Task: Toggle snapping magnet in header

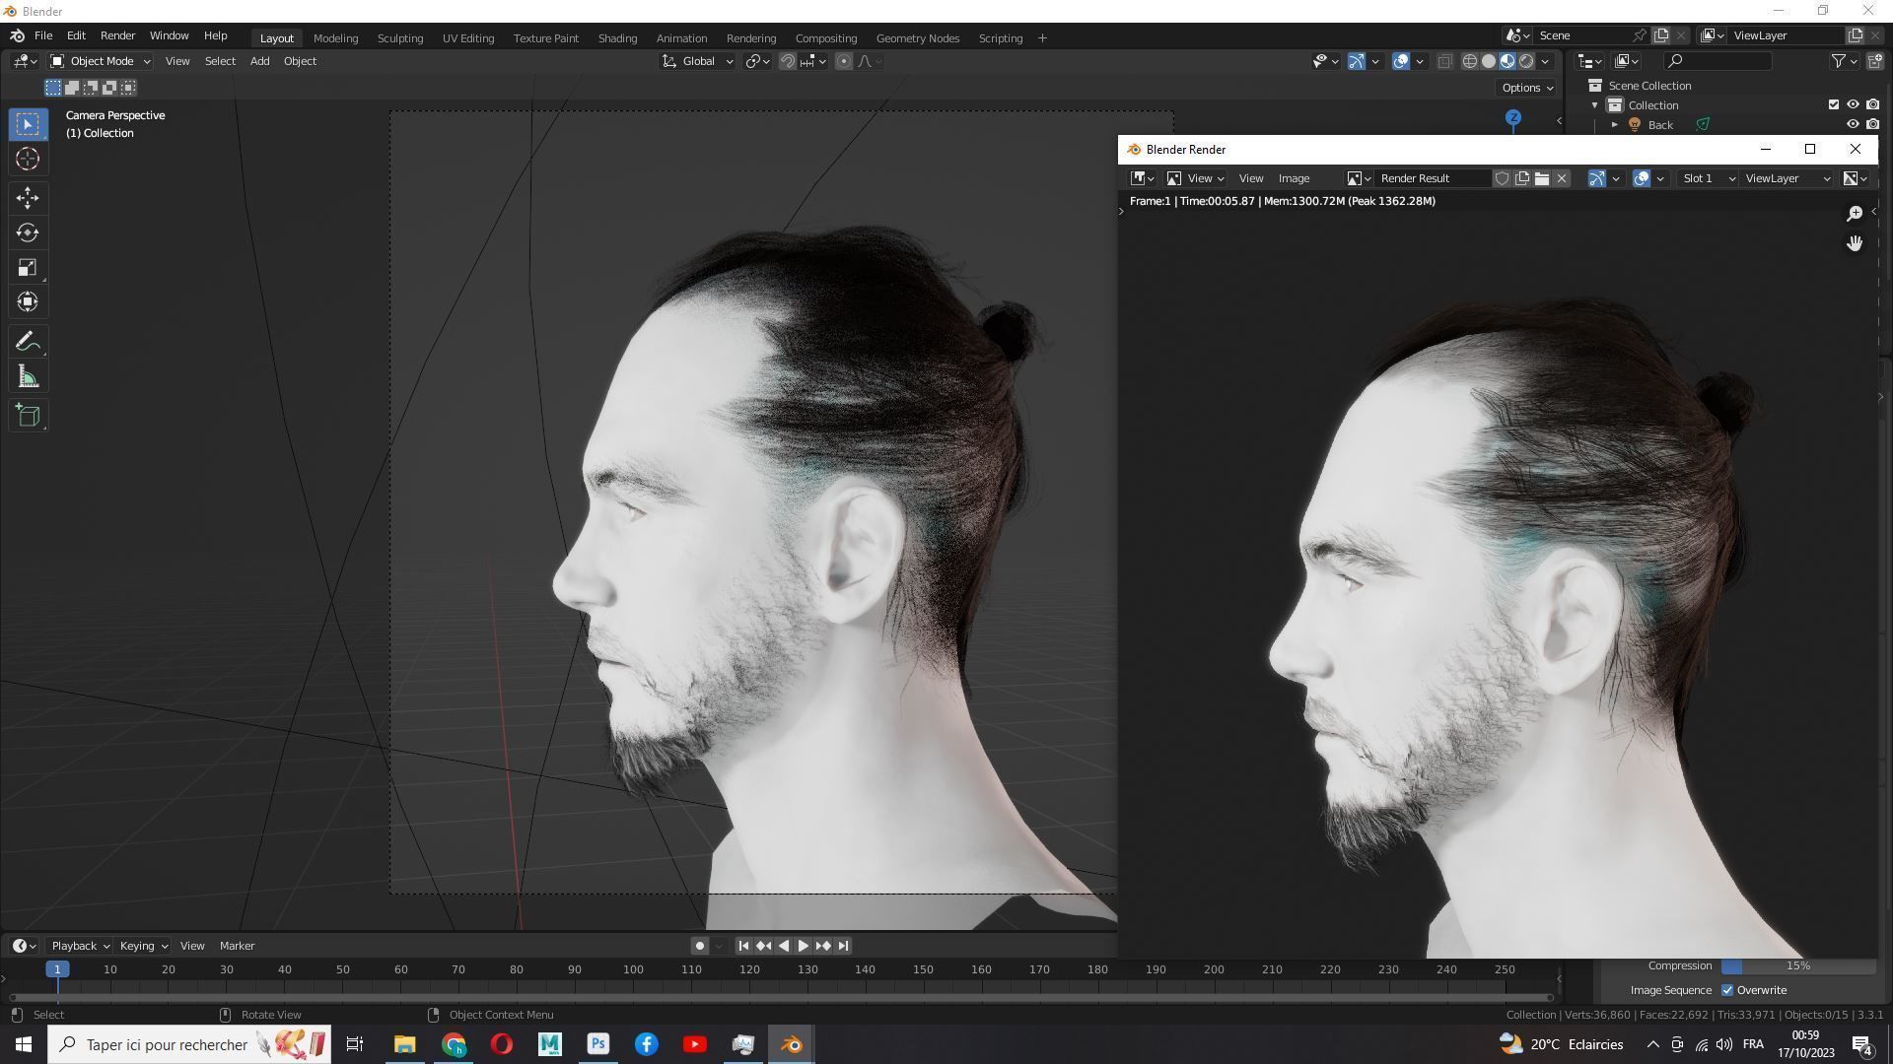Action: pos(788,61)
